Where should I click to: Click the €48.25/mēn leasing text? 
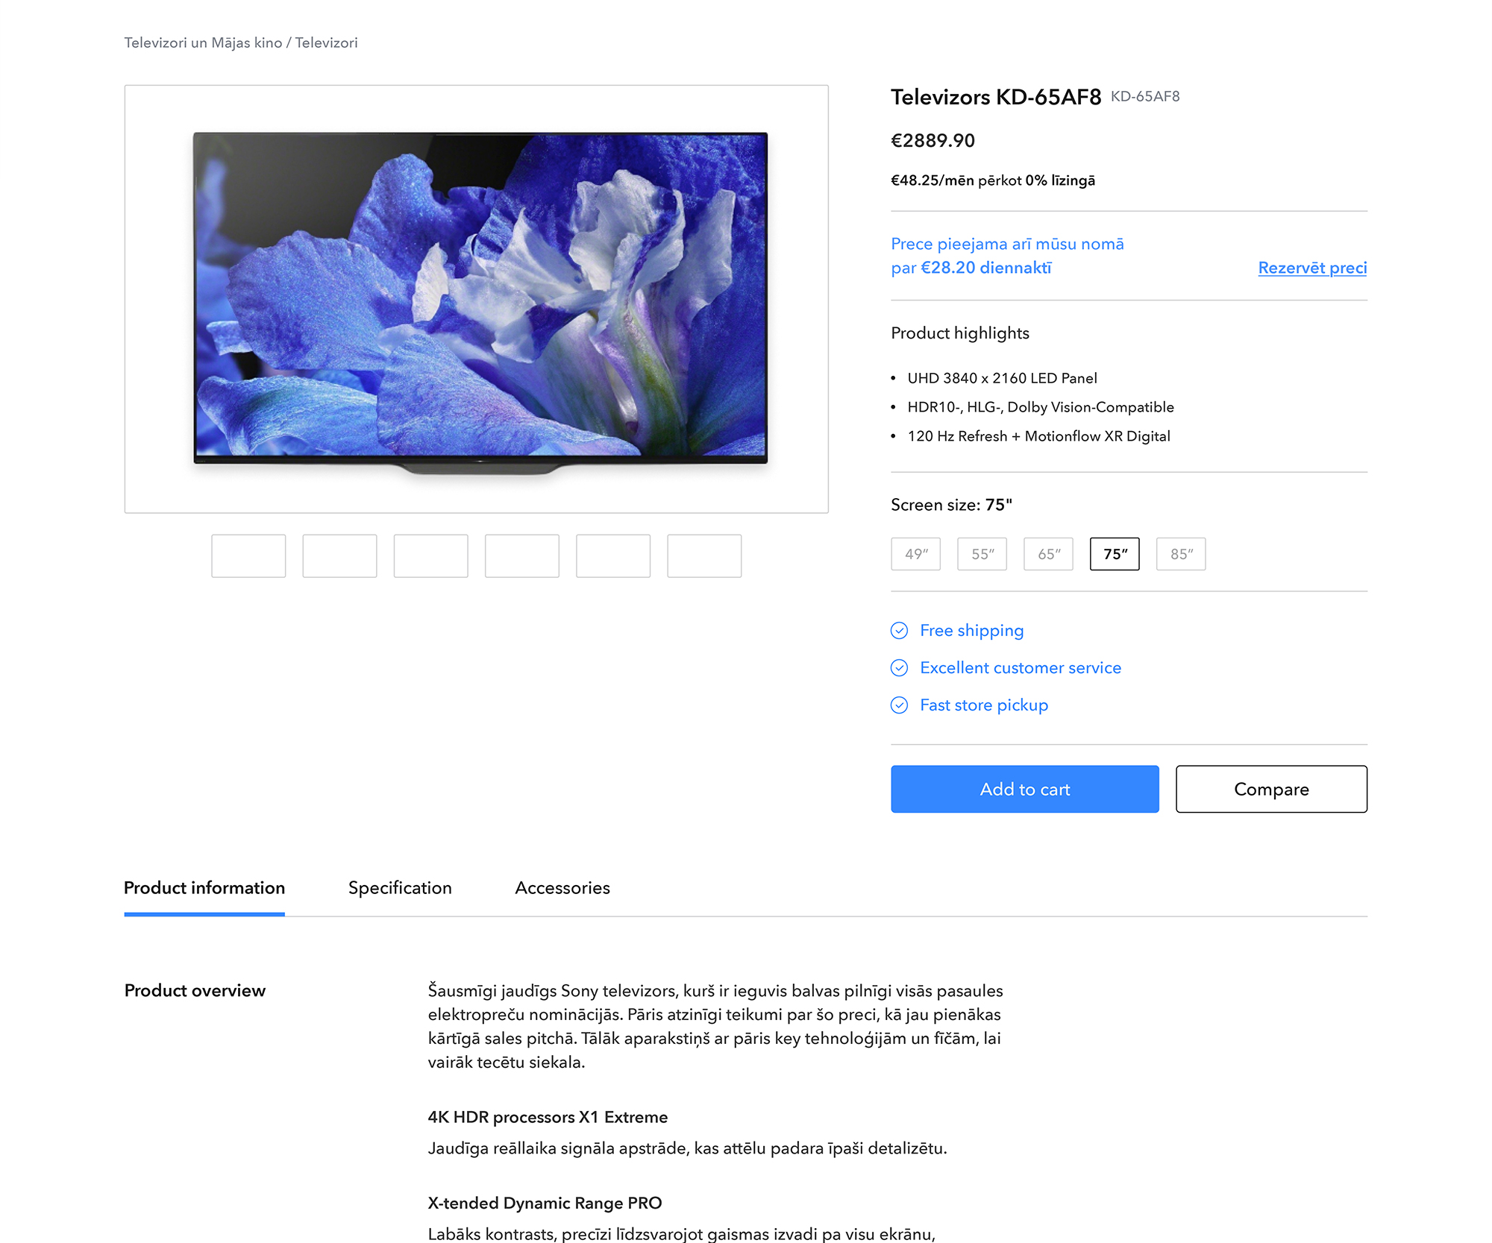[993, 180]
